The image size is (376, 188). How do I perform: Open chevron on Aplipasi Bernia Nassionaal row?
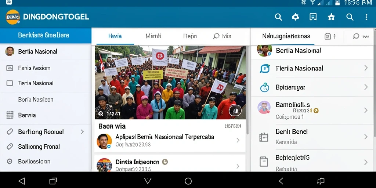click(238, 140)
